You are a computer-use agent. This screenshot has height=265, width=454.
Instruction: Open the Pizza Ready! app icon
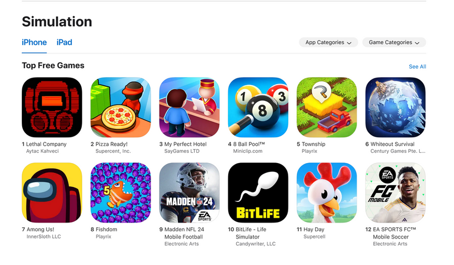[x=121, y=107]
